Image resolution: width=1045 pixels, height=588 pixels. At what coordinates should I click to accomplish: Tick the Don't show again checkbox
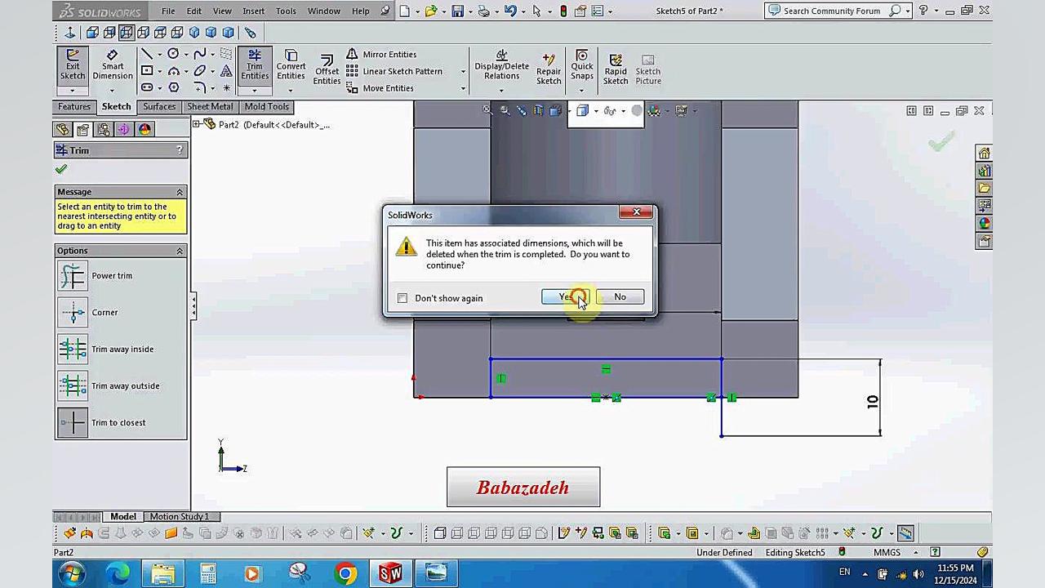(x=402, y=298)
